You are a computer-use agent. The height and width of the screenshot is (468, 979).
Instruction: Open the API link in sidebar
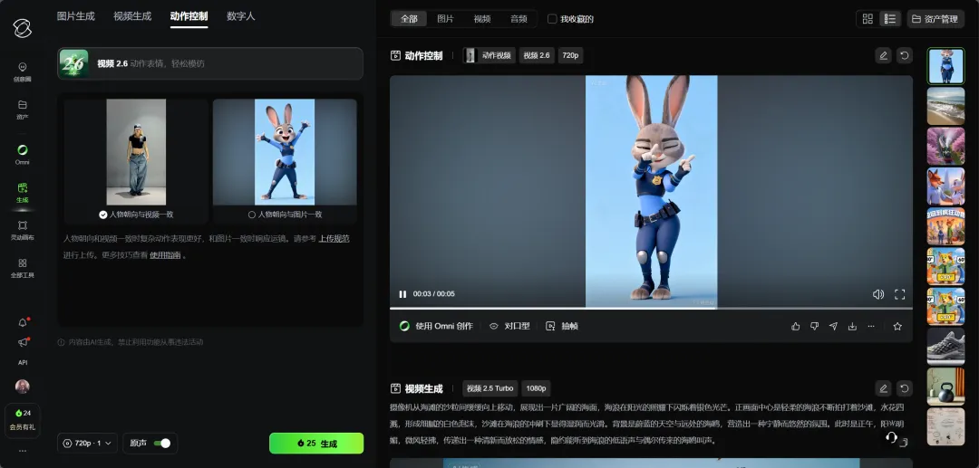click(23, 363)
